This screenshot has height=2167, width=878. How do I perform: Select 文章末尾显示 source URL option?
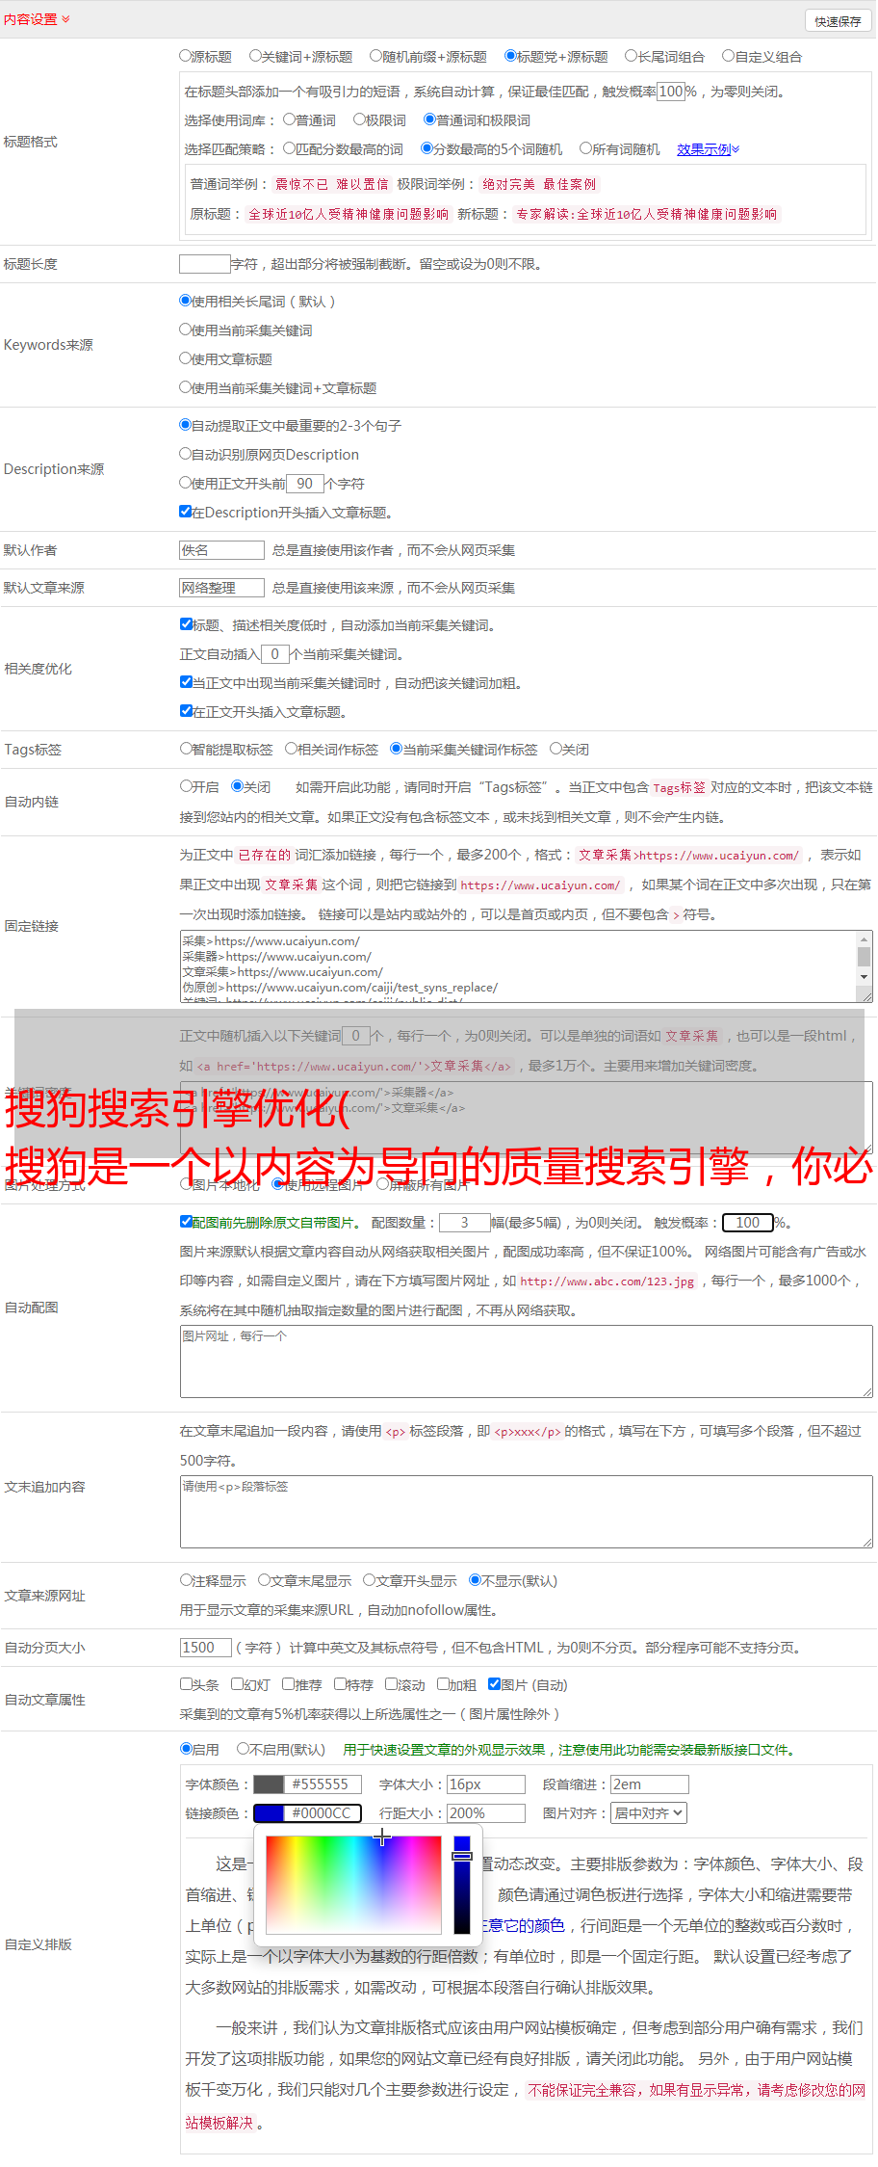point(264,1580)
